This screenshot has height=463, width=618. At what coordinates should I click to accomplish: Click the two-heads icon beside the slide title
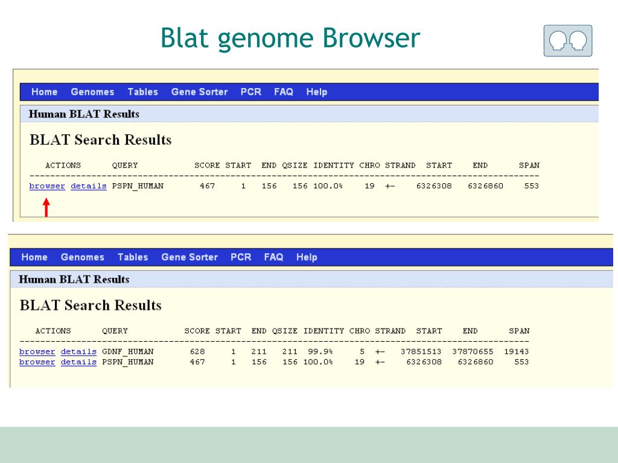point(567,40)
